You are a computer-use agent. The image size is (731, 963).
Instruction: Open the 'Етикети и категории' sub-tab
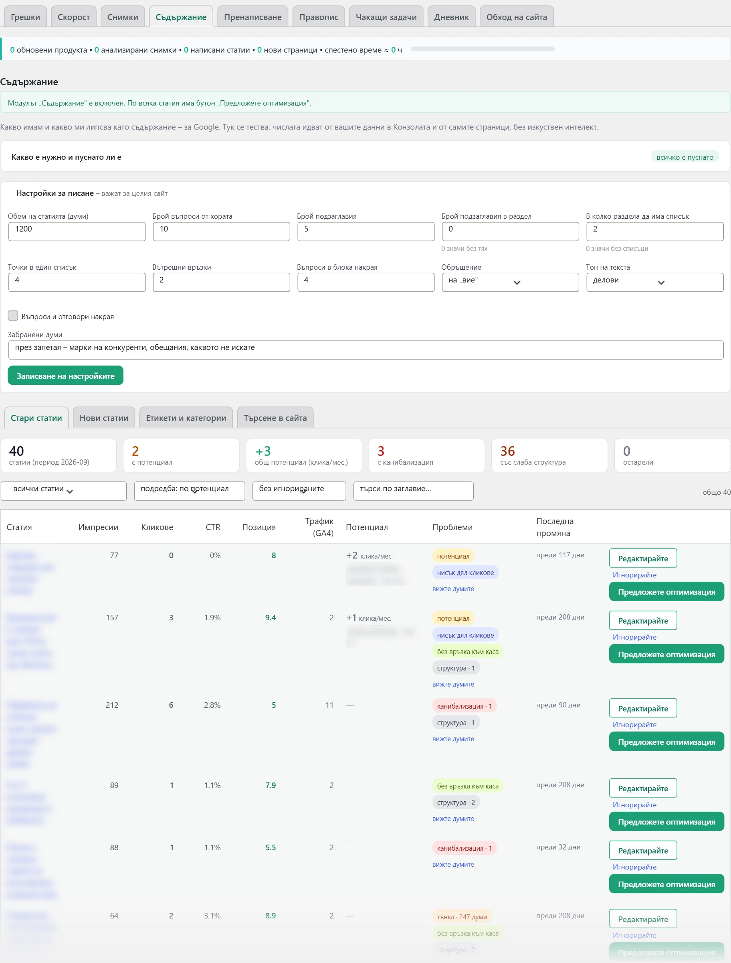click(186, 418)
